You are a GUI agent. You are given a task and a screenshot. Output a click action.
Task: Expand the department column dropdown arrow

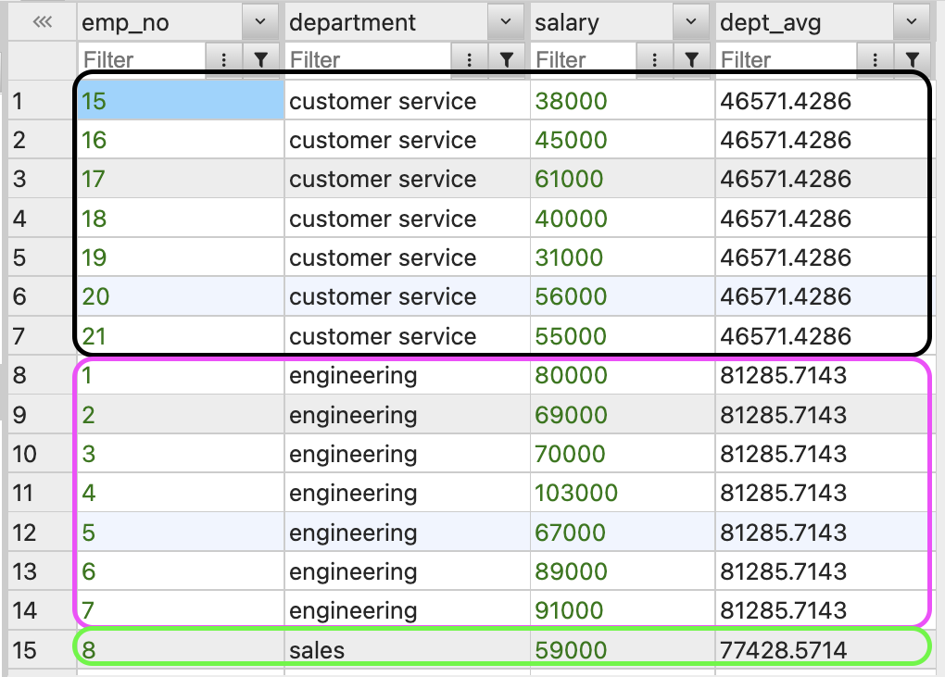point(506,21)
